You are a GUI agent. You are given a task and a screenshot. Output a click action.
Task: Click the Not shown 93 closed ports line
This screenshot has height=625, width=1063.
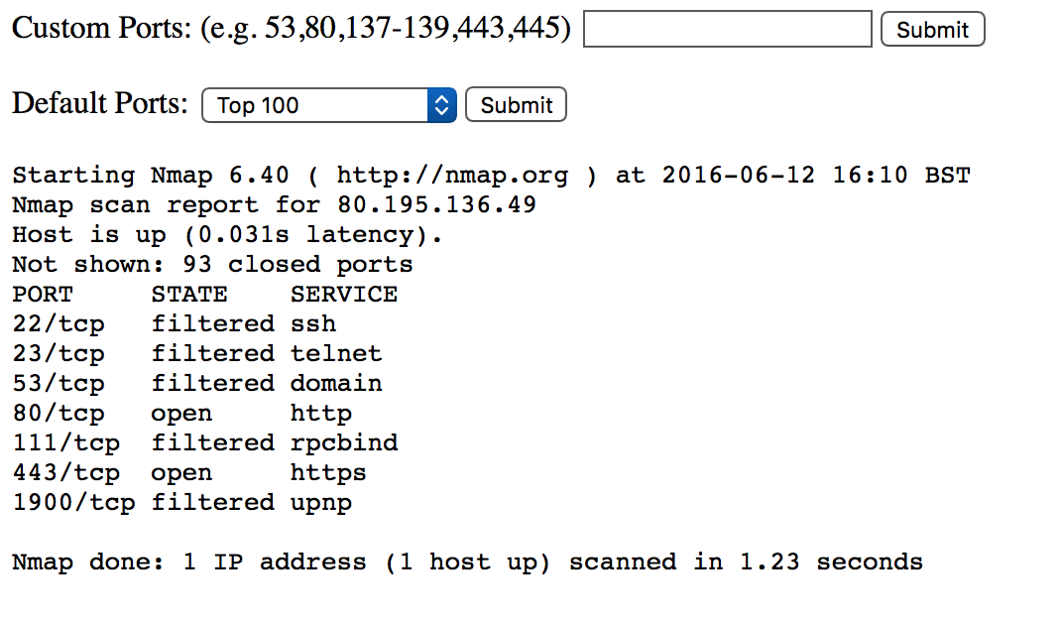point(212,264)
